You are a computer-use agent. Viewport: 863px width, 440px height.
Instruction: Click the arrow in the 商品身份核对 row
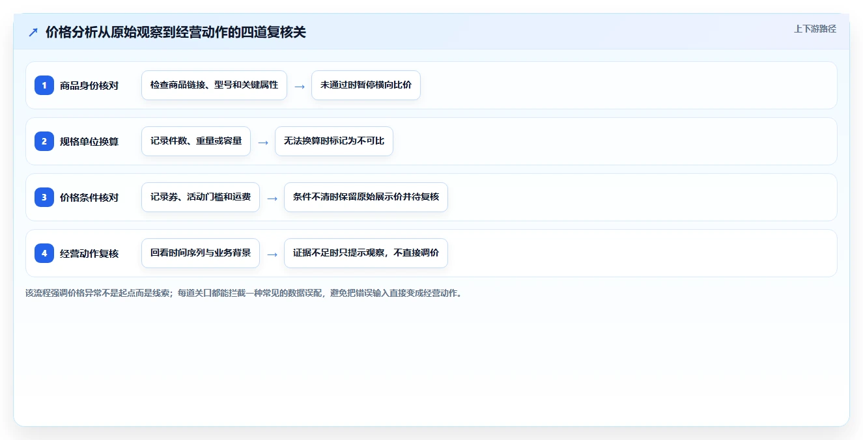coord(300,86)
